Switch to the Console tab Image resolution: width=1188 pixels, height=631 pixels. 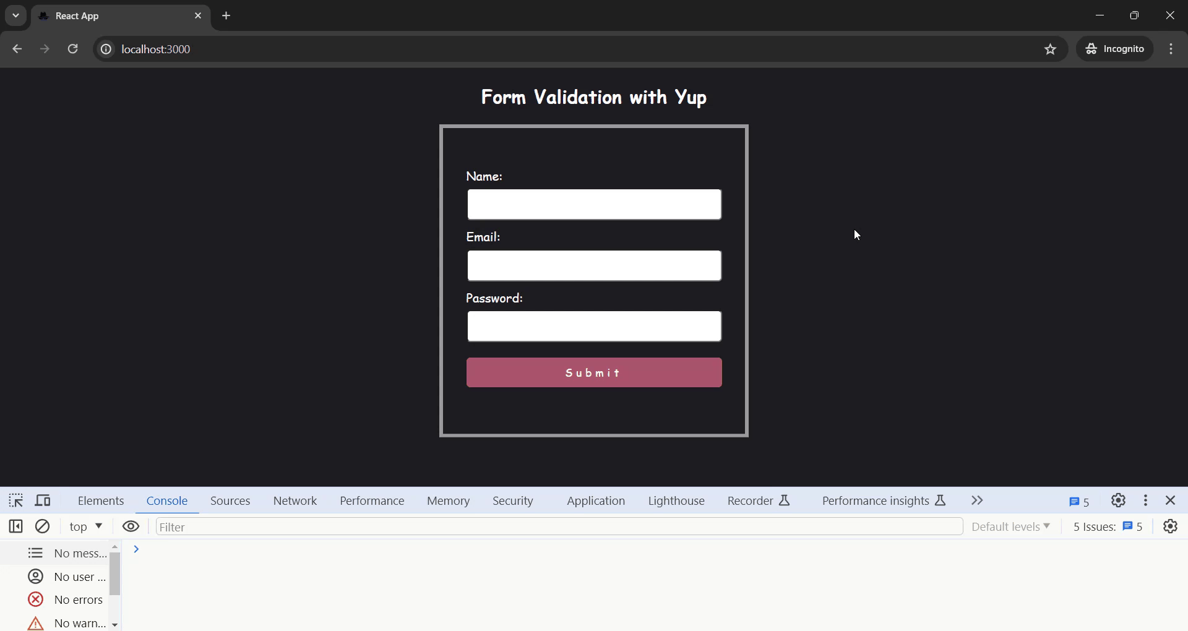[167, 501]
